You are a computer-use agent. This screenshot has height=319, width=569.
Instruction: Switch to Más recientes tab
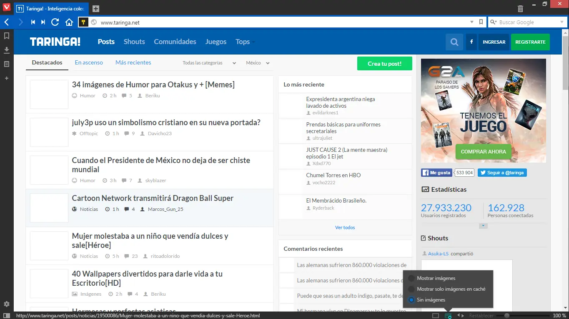tap(133, 63)
